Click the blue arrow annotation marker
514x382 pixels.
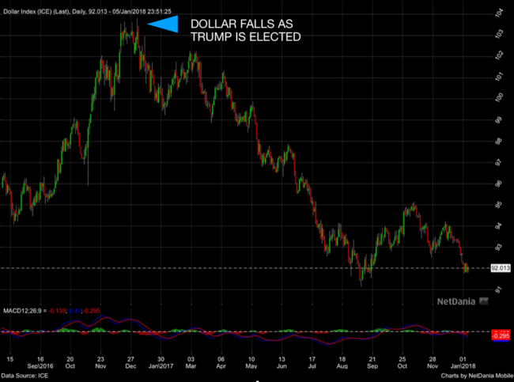click(163, 25)
